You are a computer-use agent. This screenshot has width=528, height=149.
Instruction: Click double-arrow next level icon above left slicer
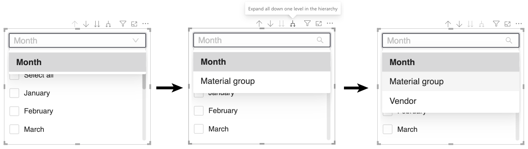[x=97, y=24]
